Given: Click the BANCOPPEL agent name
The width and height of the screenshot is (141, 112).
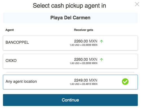Looking at the screenshot, I should 17,42.
